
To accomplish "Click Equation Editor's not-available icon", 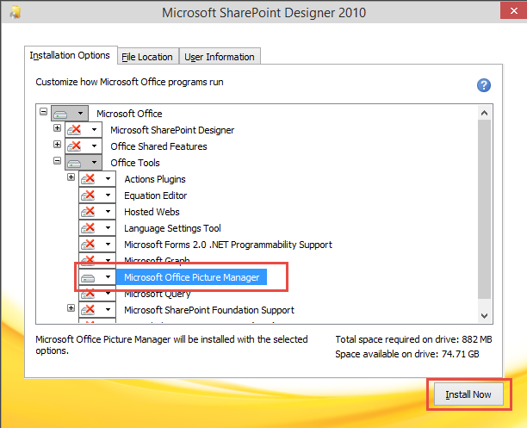I will tap(89, 195).
